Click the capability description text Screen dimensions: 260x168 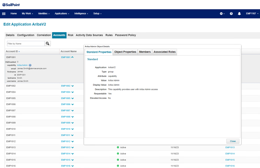133,89
